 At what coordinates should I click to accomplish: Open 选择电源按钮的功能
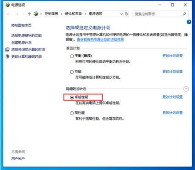point(27,35)
